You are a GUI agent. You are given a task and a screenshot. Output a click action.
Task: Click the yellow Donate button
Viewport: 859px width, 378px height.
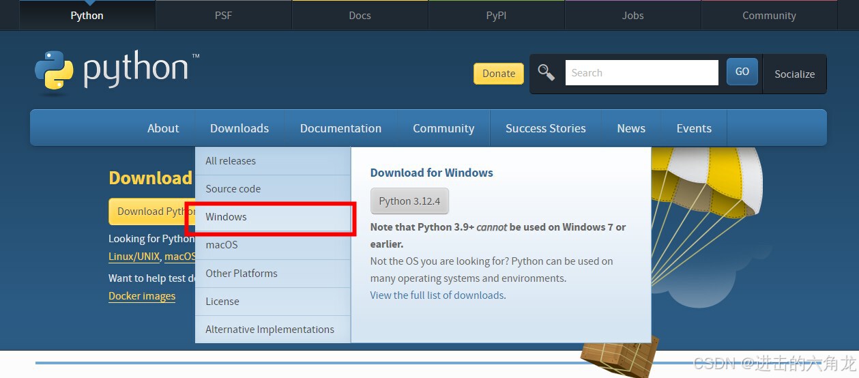(x=499, y=74)
